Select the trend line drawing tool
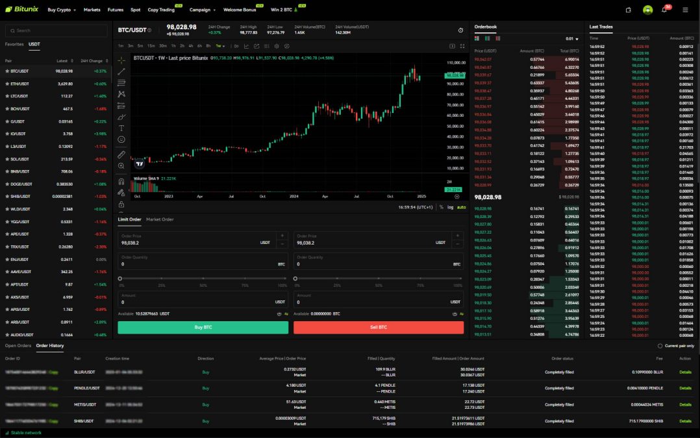 pos(121,71)
